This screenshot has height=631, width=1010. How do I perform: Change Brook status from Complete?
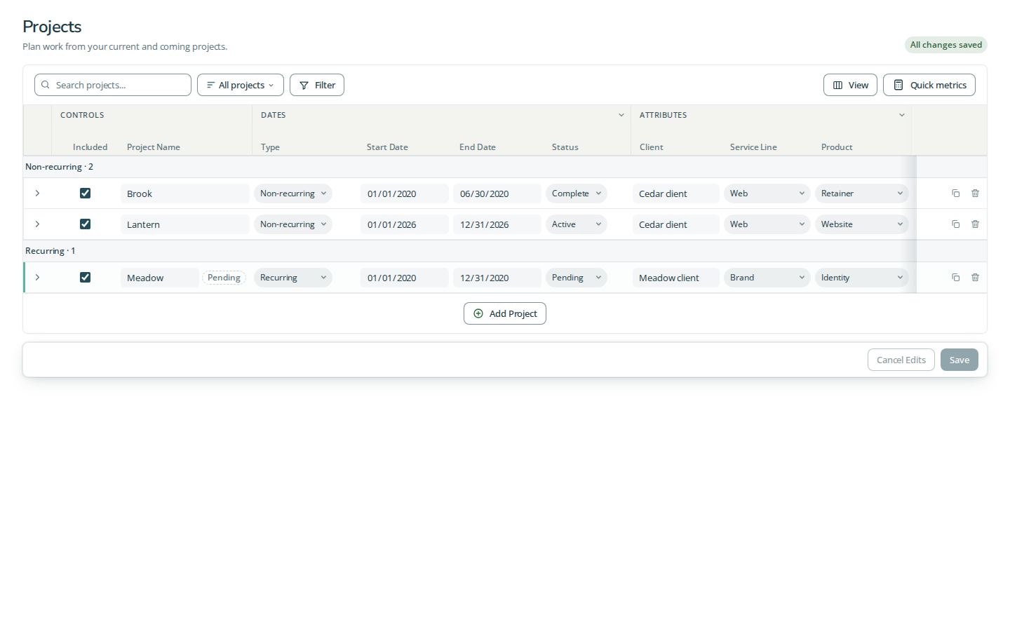pyautogui.click(x=577, y=194)
